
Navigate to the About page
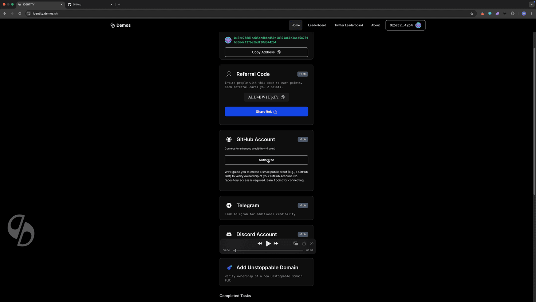click(375, 25)
